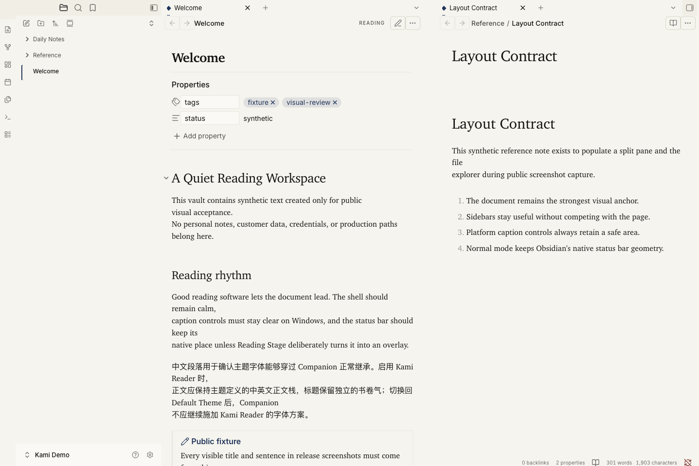Open the command palette ribbon icon
Viewport: 699px width, 466px height.
(8, 117)
